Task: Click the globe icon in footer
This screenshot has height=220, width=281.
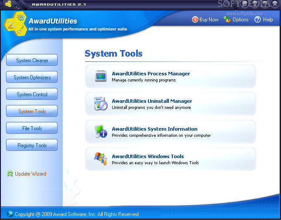Action: 10,214
